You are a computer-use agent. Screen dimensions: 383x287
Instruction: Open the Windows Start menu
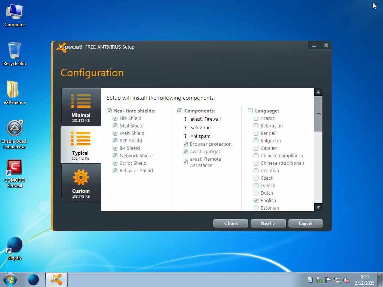coord(10,280)
